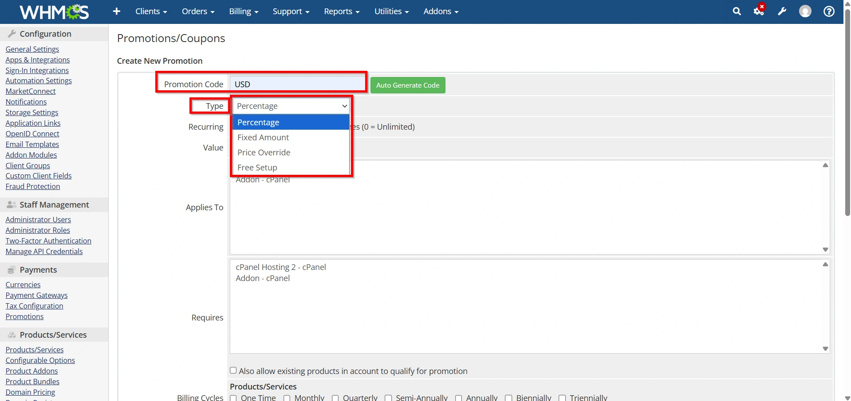Click Requires list scroll down arrow
The width and height of the screenshot is (851, 401).
(825, 349)
